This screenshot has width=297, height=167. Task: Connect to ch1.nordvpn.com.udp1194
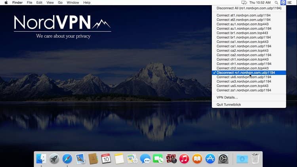[249, 64]
